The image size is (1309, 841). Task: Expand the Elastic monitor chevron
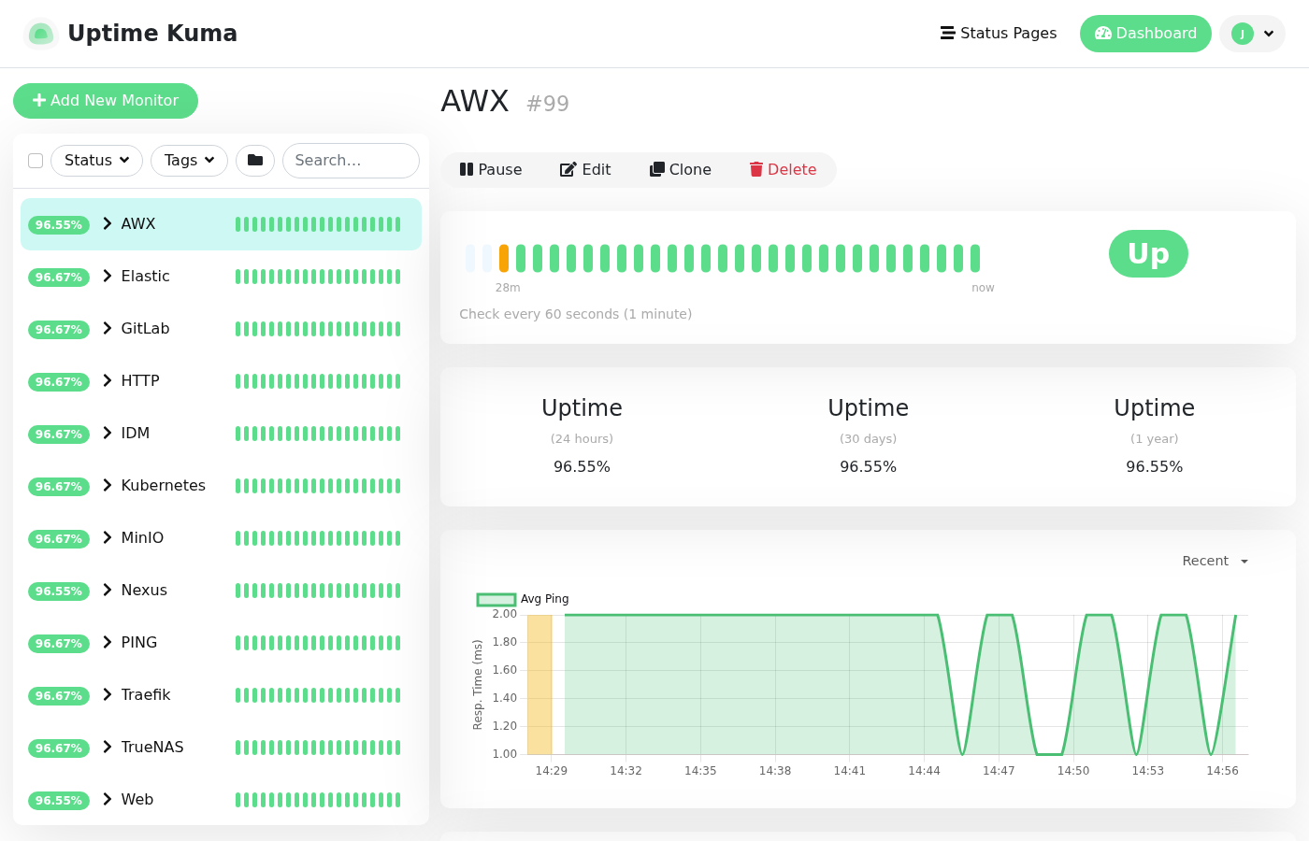(x=108, y=277)
